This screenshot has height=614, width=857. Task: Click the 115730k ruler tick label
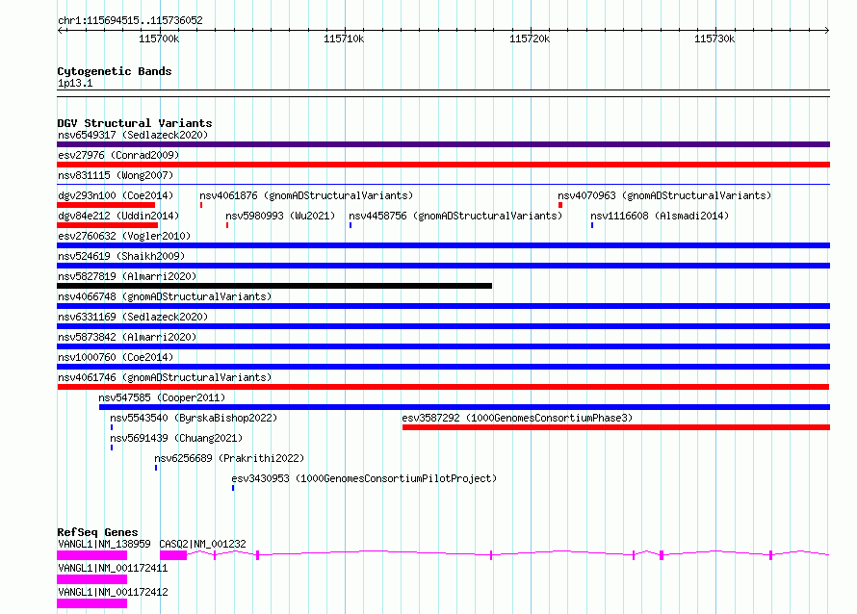click(714, 38)
